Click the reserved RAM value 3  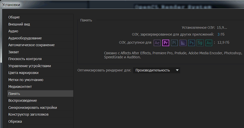219,34
